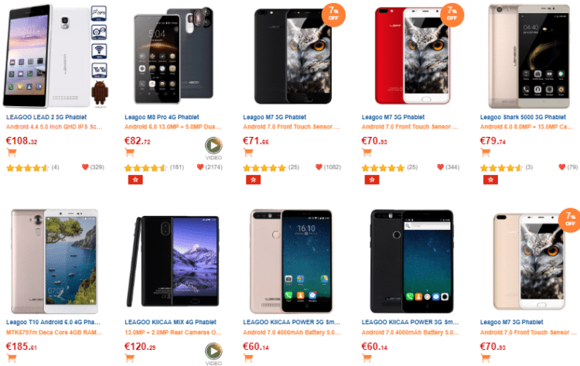Play the LEAGOO KIICAA MIX video

point(213,351)
